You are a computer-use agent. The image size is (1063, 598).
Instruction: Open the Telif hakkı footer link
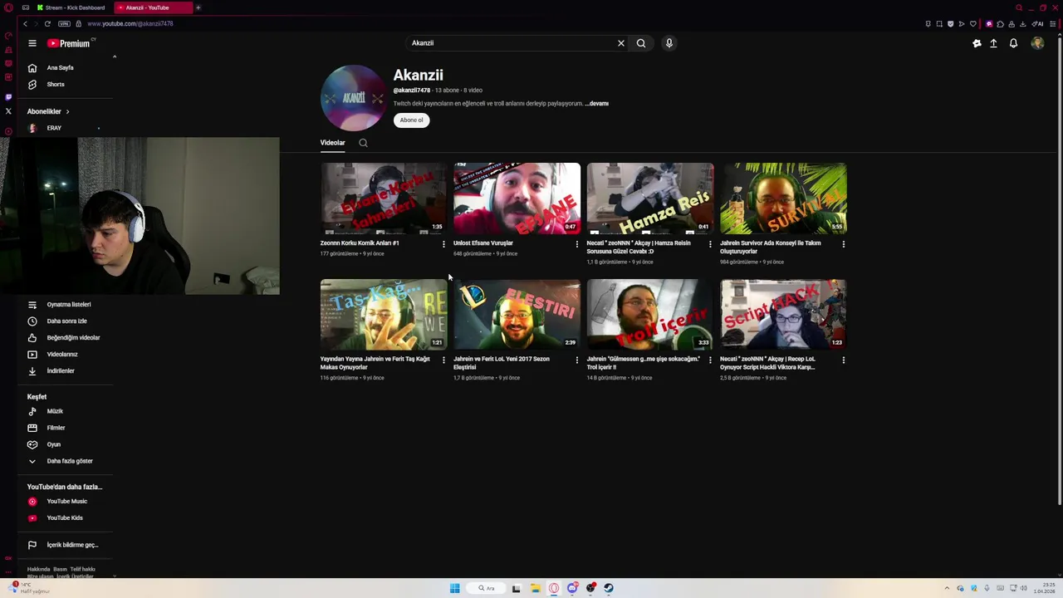pyautogui.click(x=83, y=570)
